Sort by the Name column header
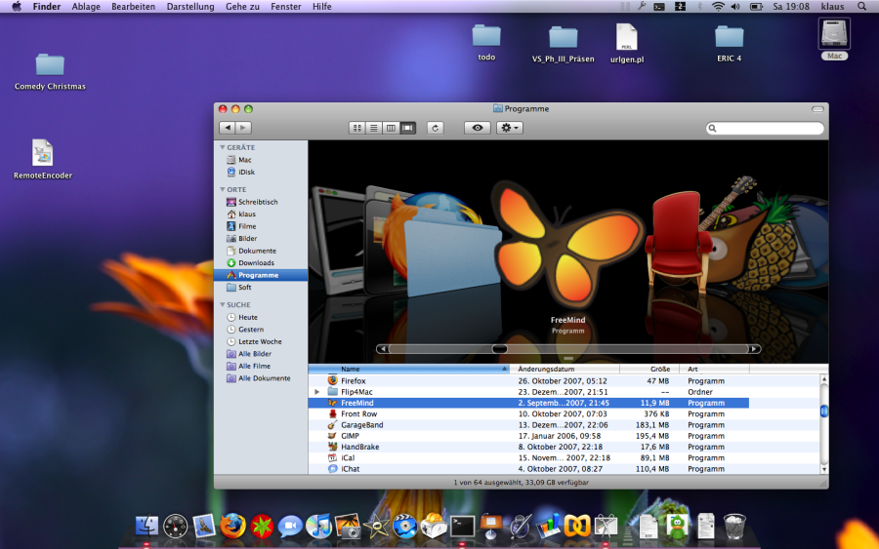879x549 pixels. tap(409, 369)
